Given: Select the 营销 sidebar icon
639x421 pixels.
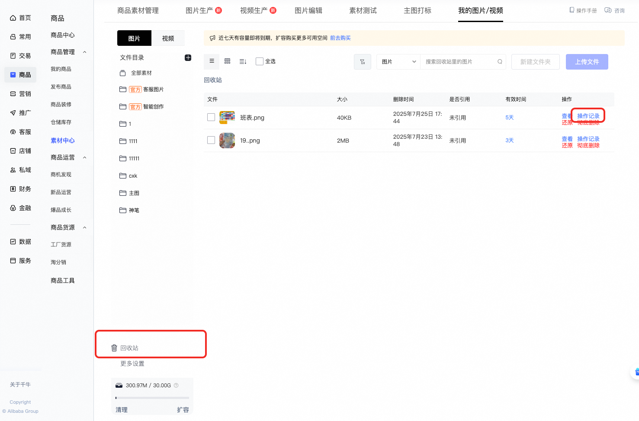Looking at the screenshot, I should pos(13,94).
